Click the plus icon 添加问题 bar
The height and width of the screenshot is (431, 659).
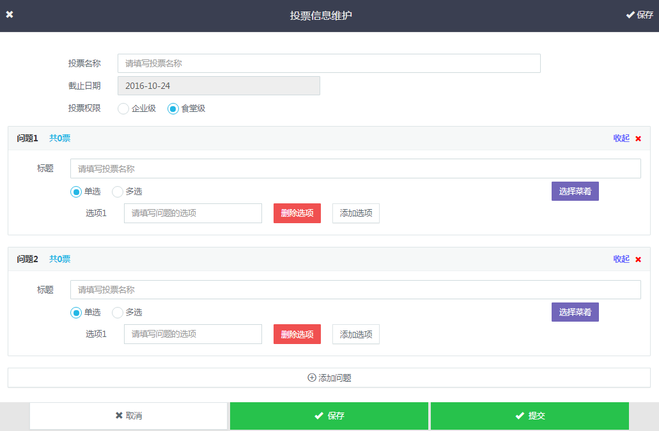(329, 378)
